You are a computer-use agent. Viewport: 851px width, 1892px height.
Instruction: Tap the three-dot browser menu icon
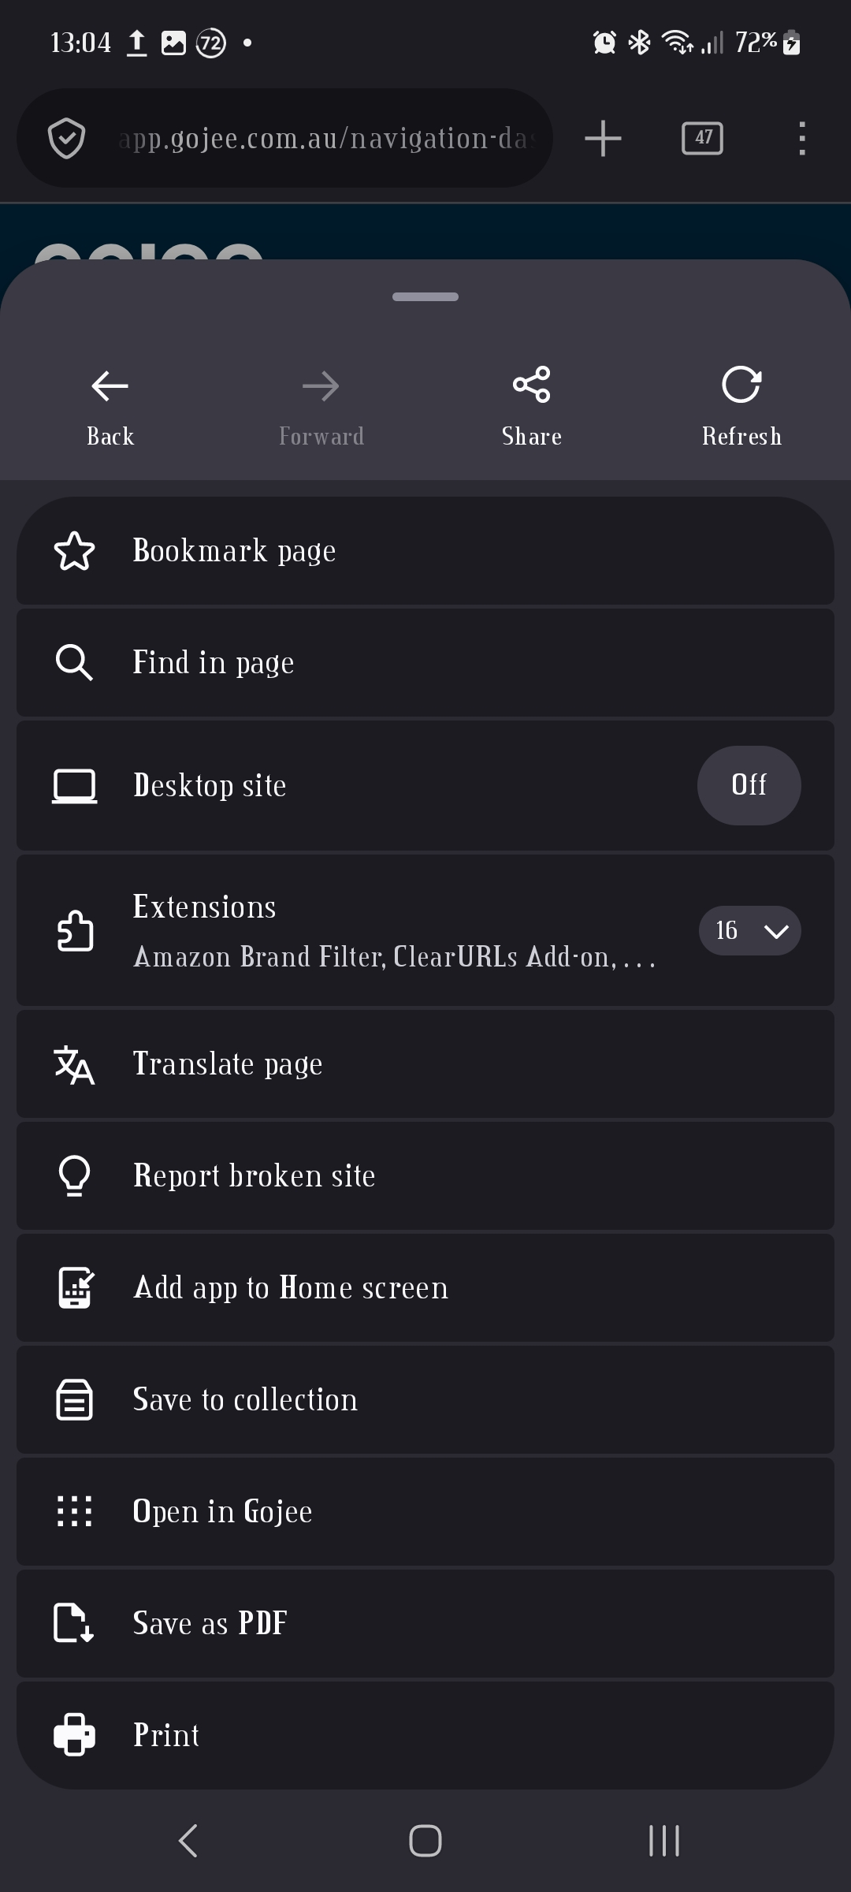[801, 138]
